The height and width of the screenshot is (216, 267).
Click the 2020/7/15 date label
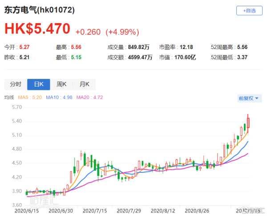[x=95, y=211]
